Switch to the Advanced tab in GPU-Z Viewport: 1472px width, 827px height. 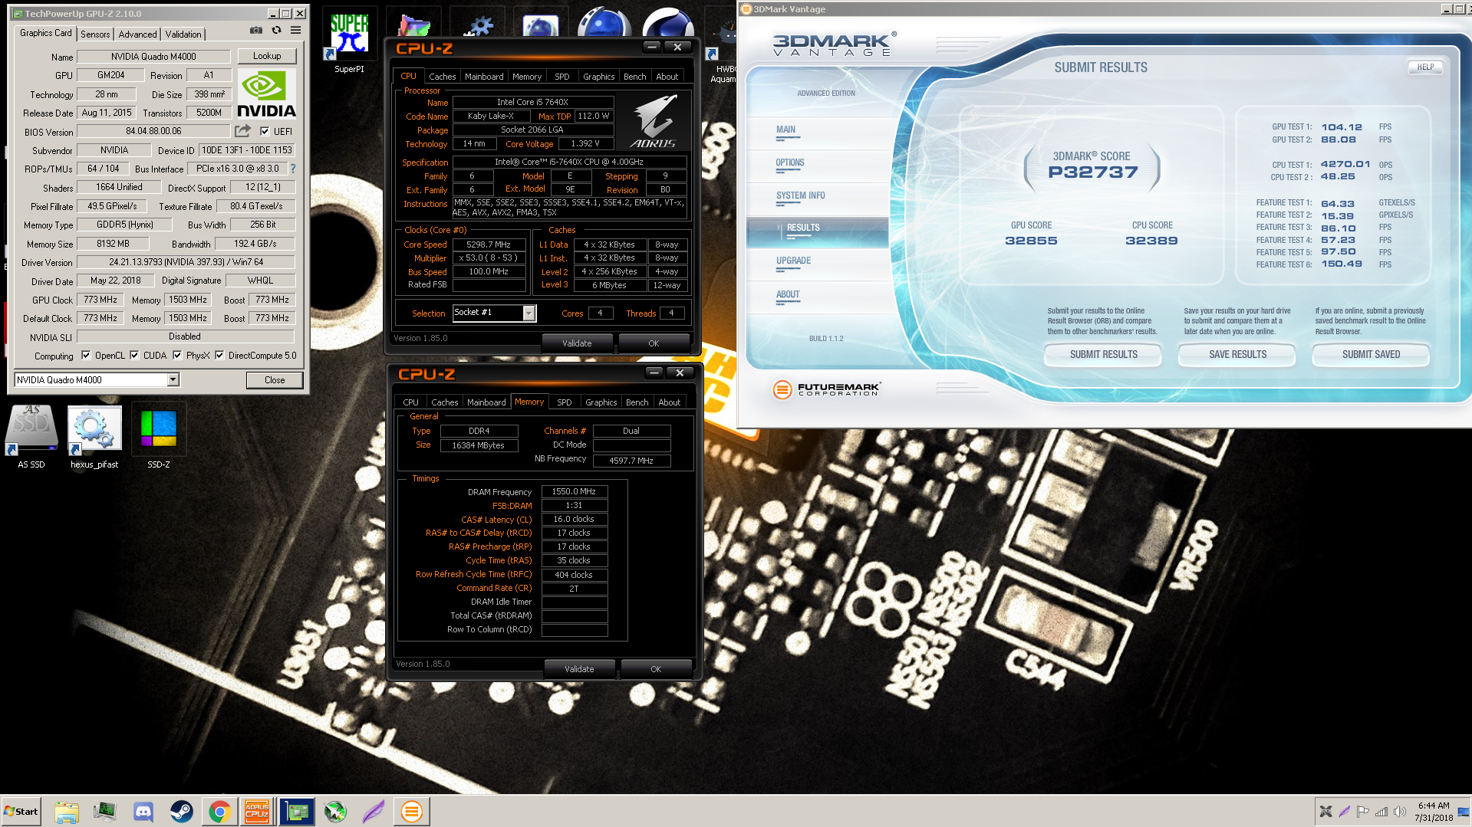tap(137, 34)
